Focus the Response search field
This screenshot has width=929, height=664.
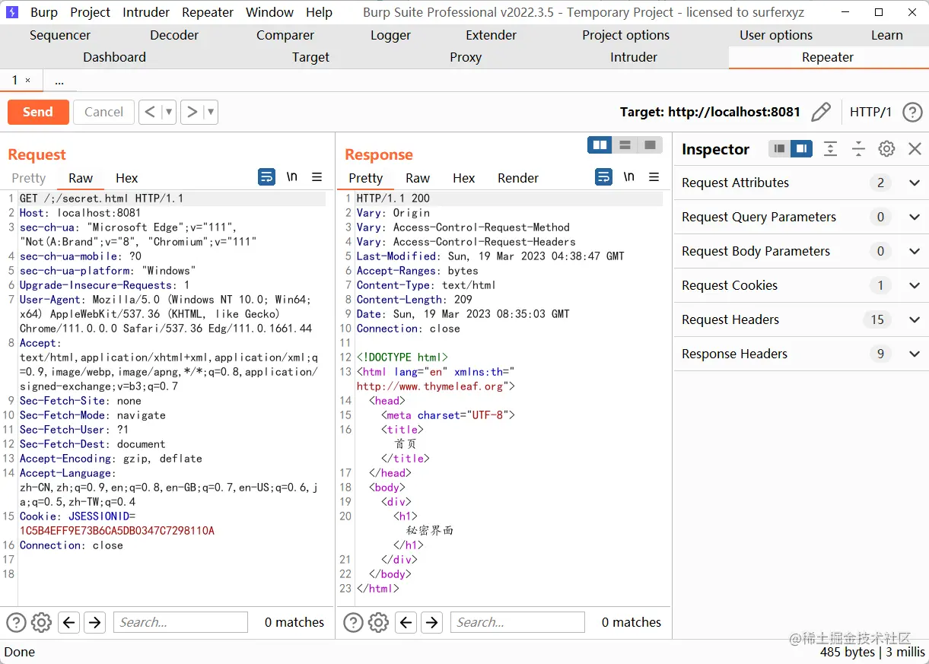[x=517, y=622]
